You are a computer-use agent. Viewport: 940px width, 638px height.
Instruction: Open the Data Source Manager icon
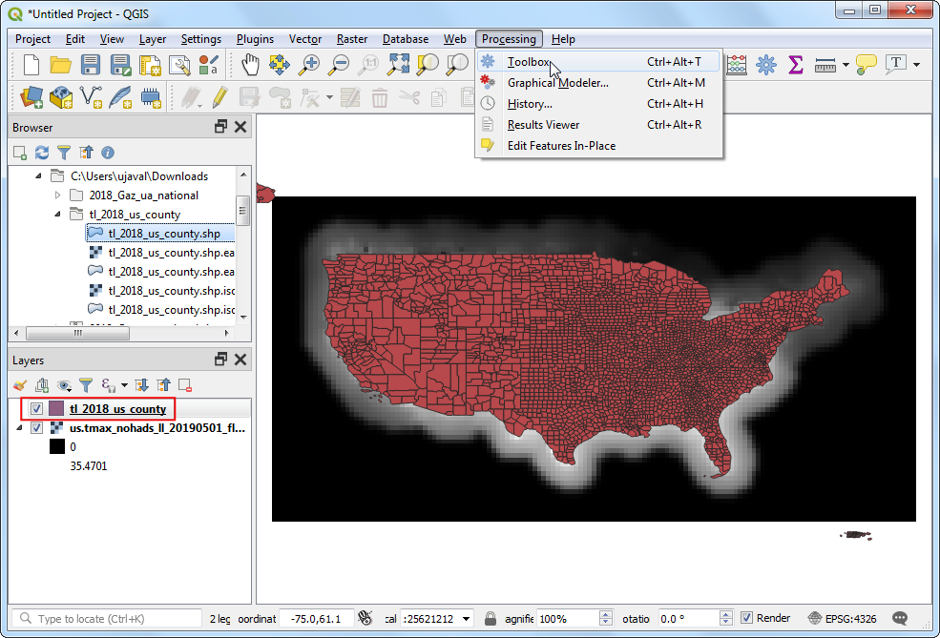(31, 96)
